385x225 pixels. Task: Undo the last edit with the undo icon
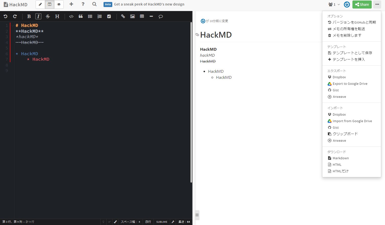pos(5,16)
